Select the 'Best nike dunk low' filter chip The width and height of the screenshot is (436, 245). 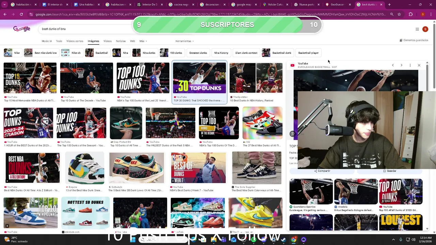coord(41,53)
